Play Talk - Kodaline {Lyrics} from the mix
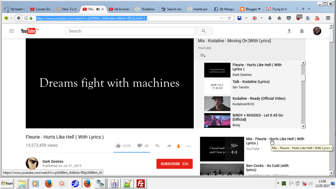 (251, 82)
